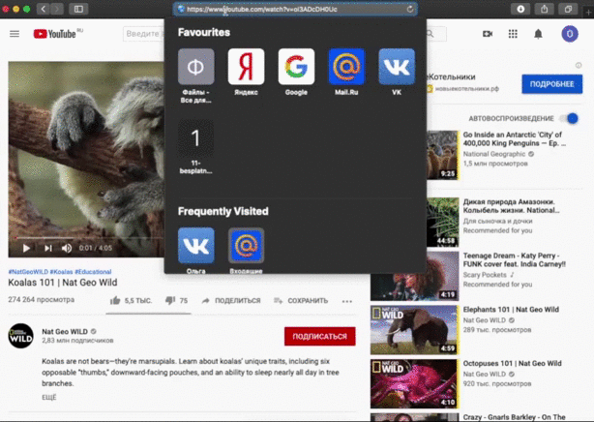Dislike the video with thumbs down
Screen dimensions: 594x422
[x=170, y=301]
